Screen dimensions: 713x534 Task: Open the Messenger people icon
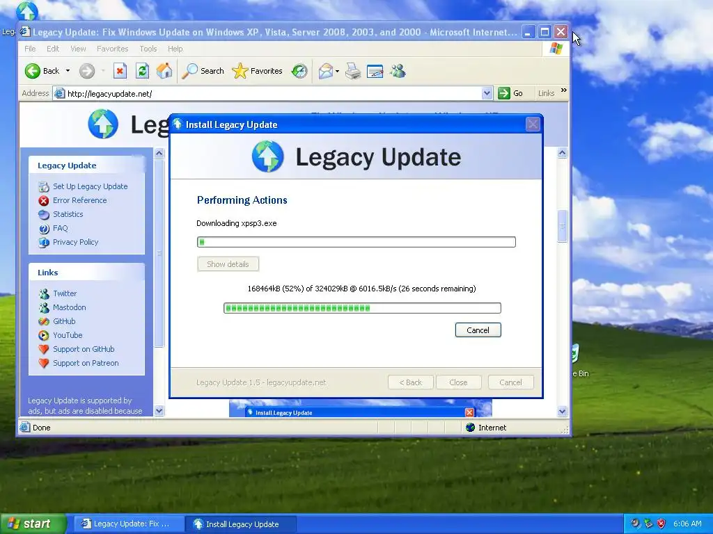pos(398,71)
